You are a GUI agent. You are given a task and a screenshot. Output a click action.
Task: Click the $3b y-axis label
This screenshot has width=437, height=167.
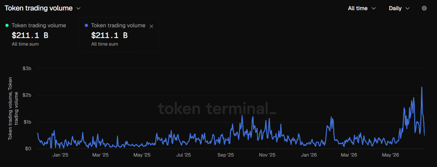pos(27,68)
